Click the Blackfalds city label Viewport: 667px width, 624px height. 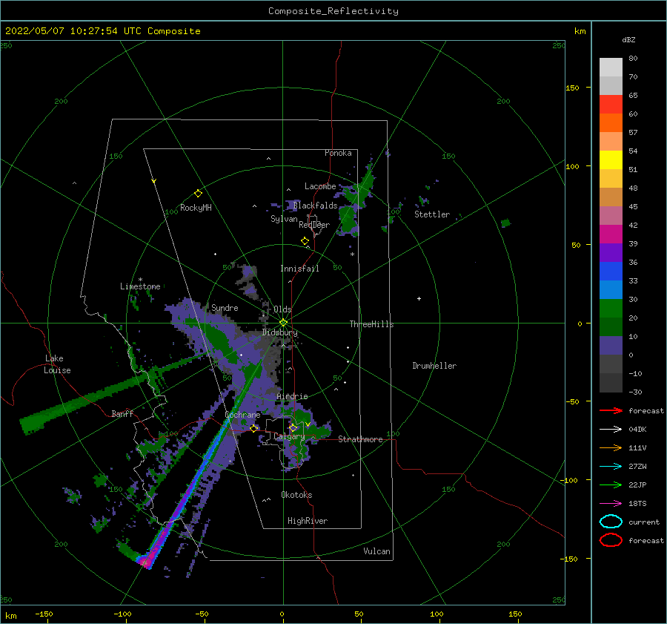point(315,206)
